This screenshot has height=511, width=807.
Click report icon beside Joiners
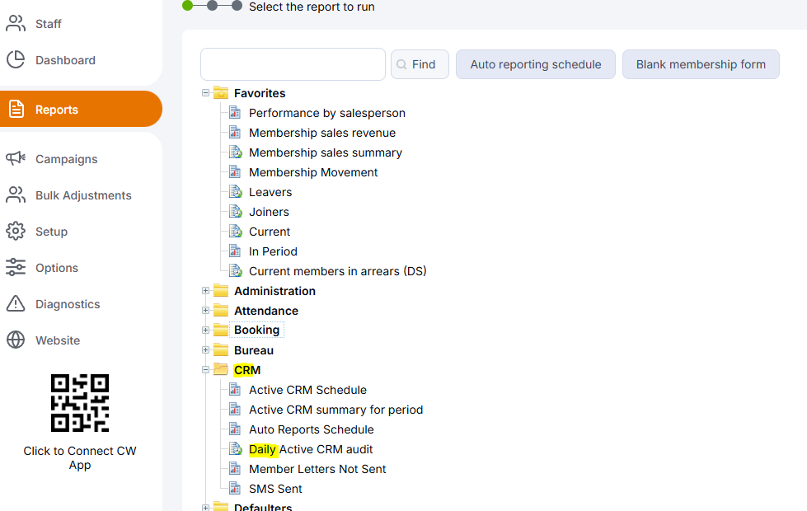(235, 212)
